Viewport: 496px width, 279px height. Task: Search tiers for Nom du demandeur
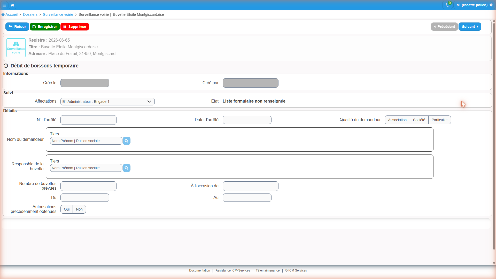(x=127, y=141)
